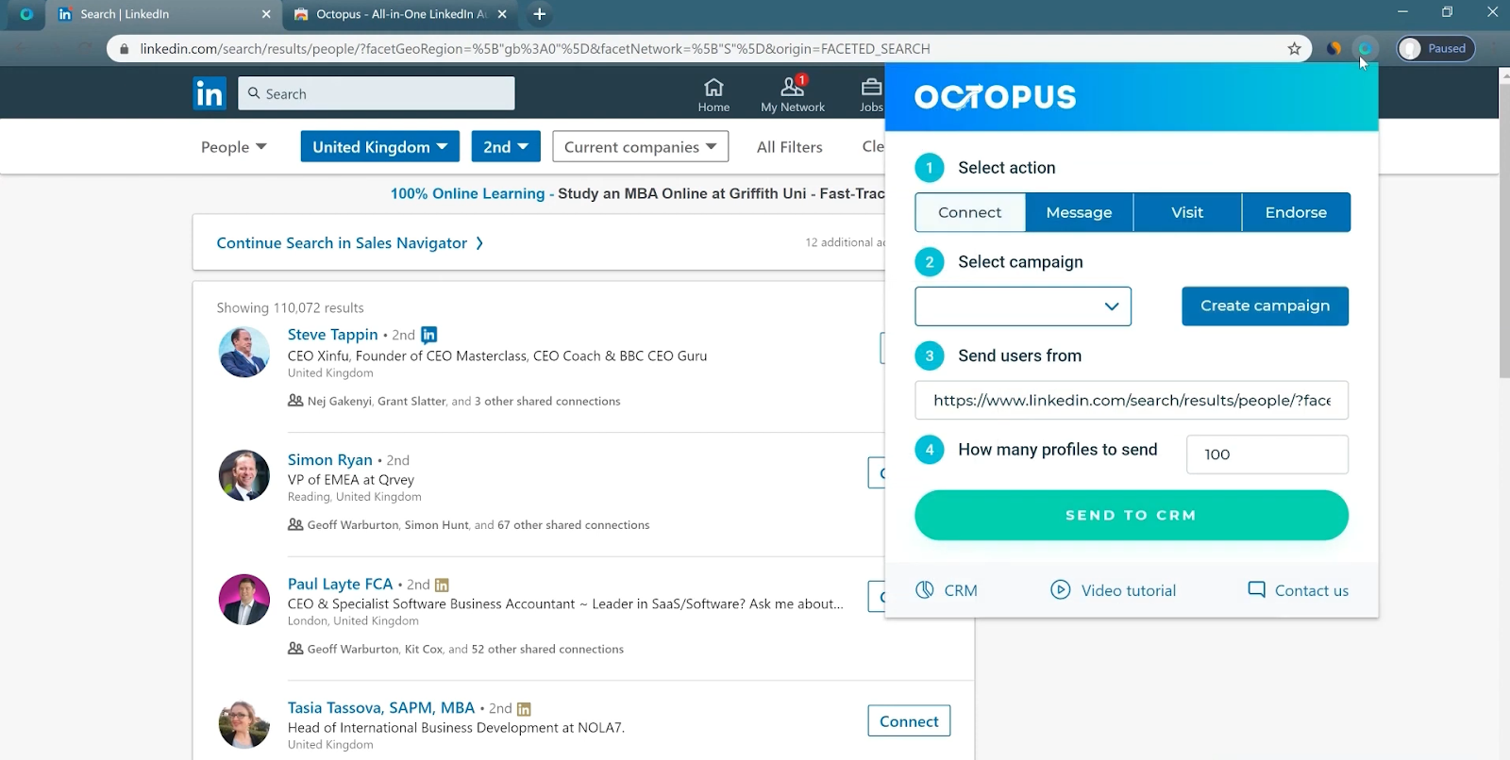Click Steve Tappin's CEO Xinfu headline text
The height and width of the screenshot is (760, 1510).
497,356
